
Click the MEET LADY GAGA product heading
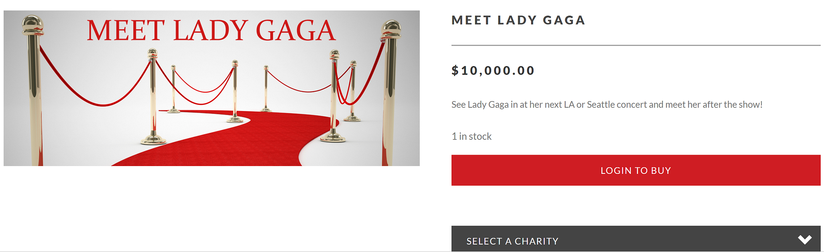click(518, 20)
